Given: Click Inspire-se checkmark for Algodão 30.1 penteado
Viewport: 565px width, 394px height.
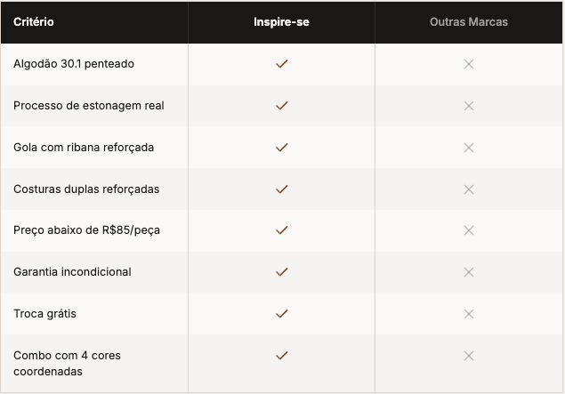Looking at the screenshot, I should (x=282, y=64).
